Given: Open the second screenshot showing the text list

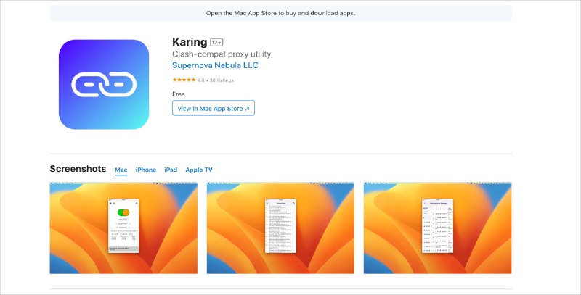Looking at the screenshot, I should (x=280, y=228).
